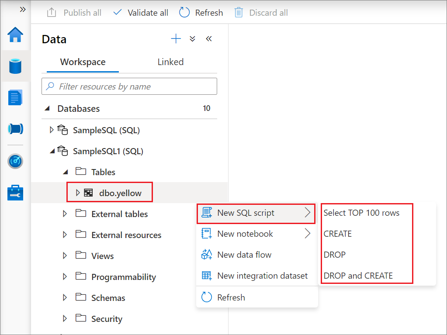The image size is (447, 335).
Task: Open the Develop hub document icon
Action: pyautogui.click(x=16, y=97)
